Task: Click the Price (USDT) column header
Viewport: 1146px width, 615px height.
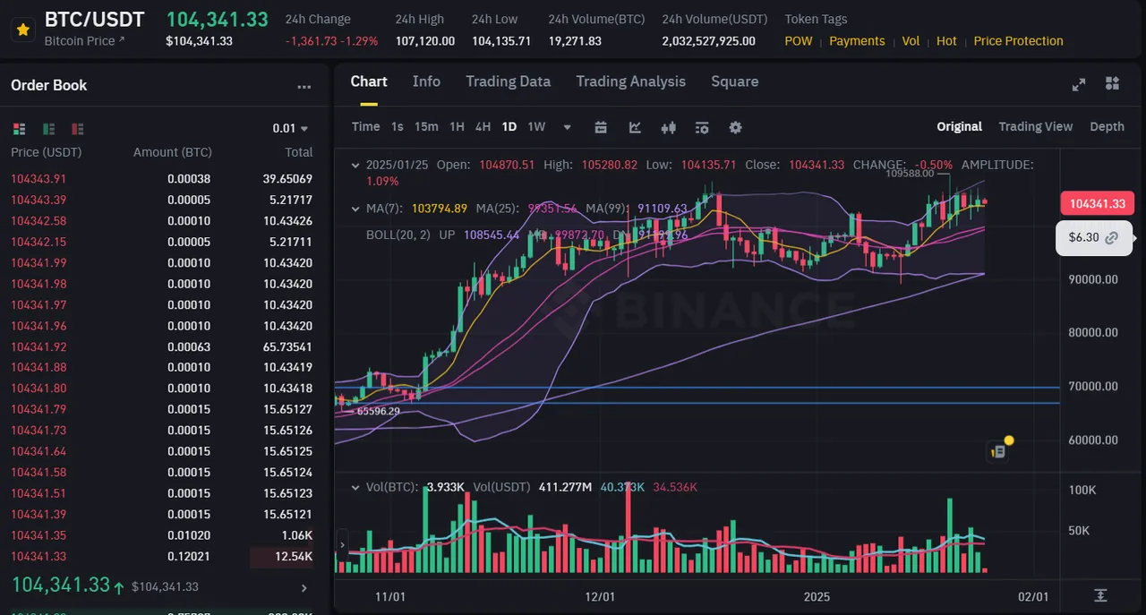Action: [x=47, y=152]
